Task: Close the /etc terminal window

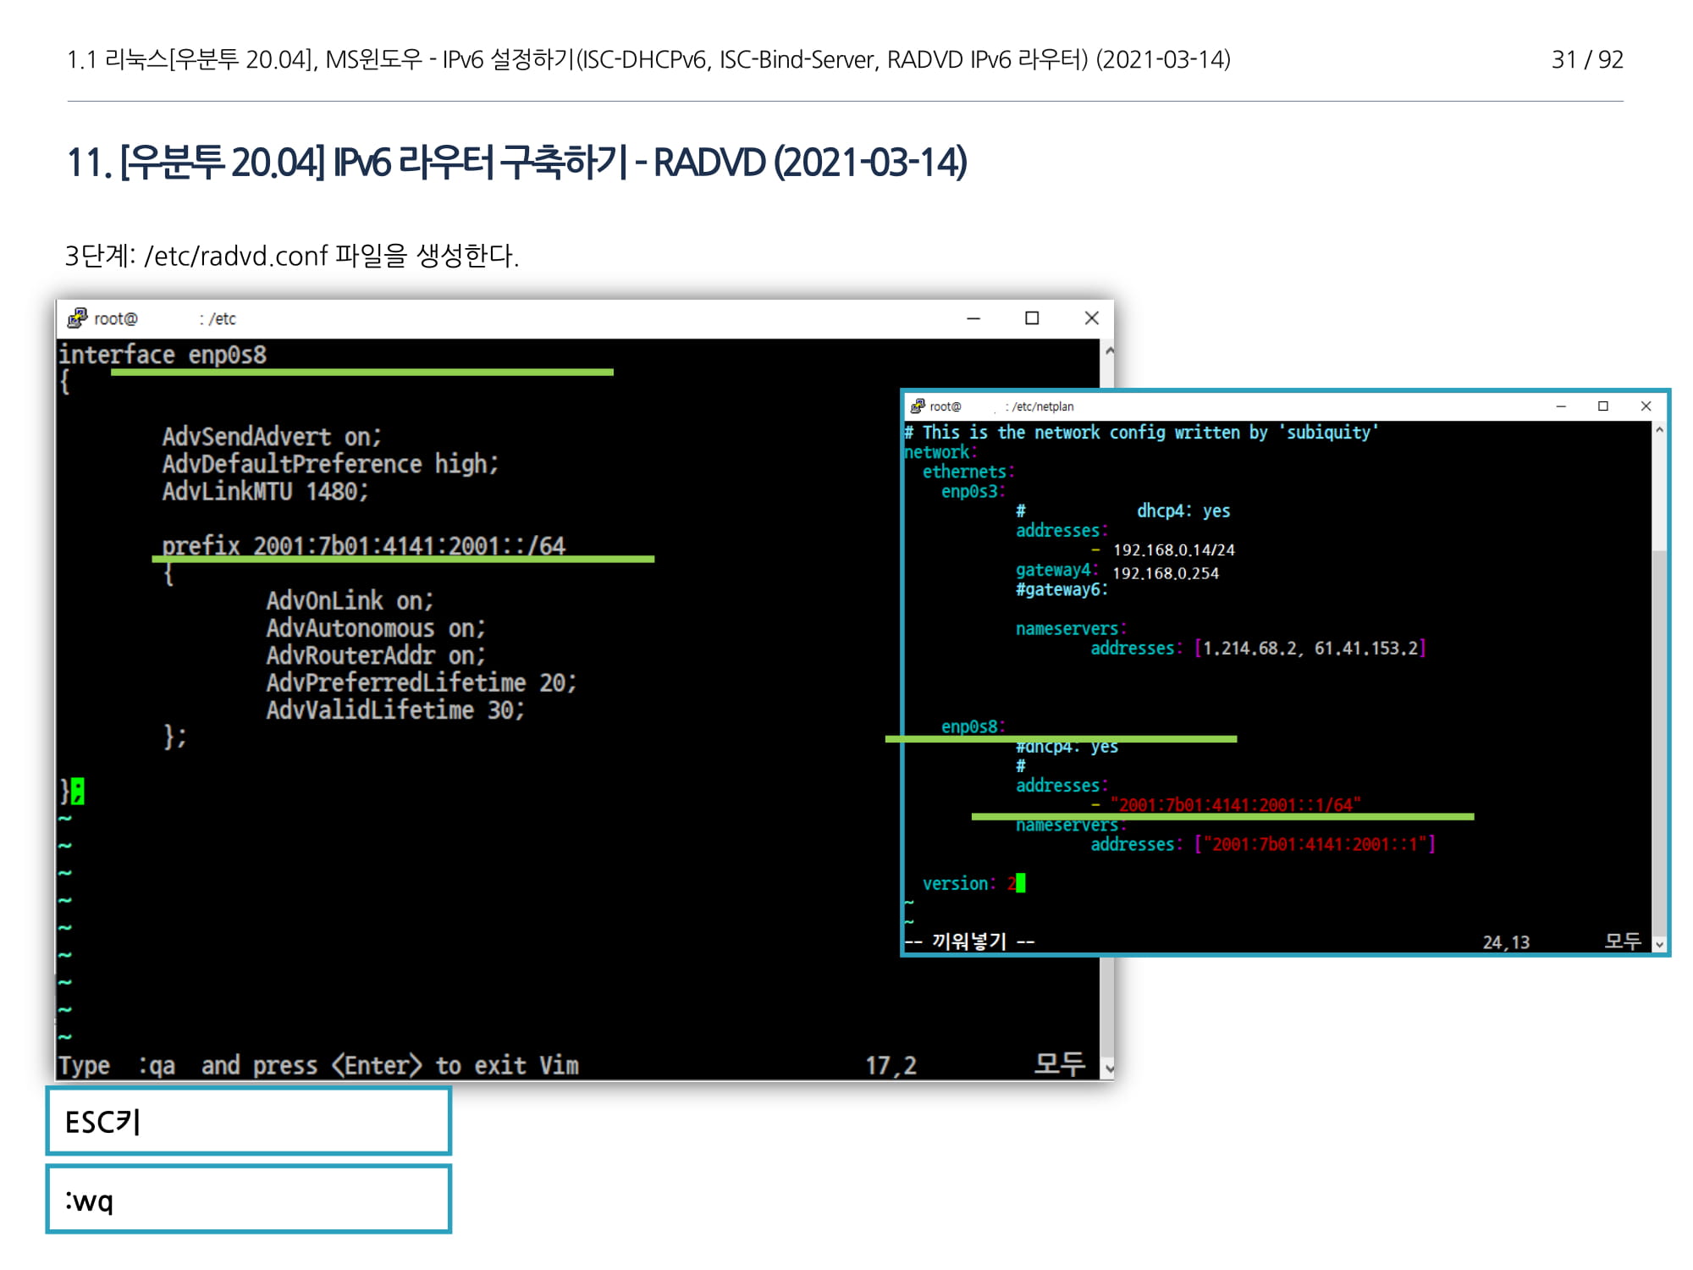Action: 1091,318
